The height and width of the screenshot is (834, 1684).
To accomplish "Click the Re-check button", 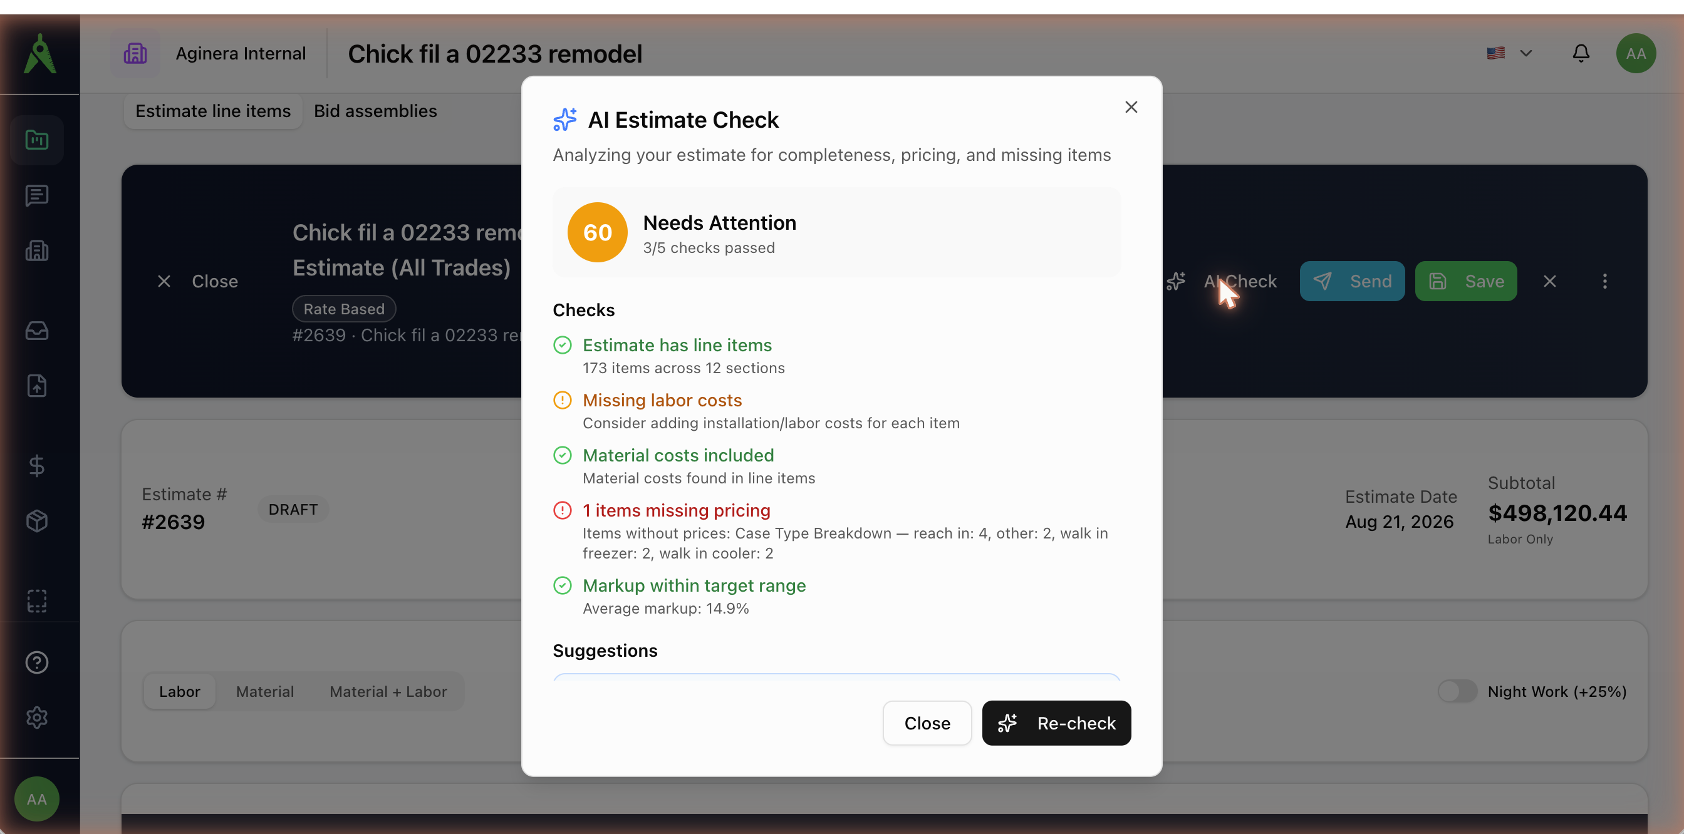I will pos(1056,723).
